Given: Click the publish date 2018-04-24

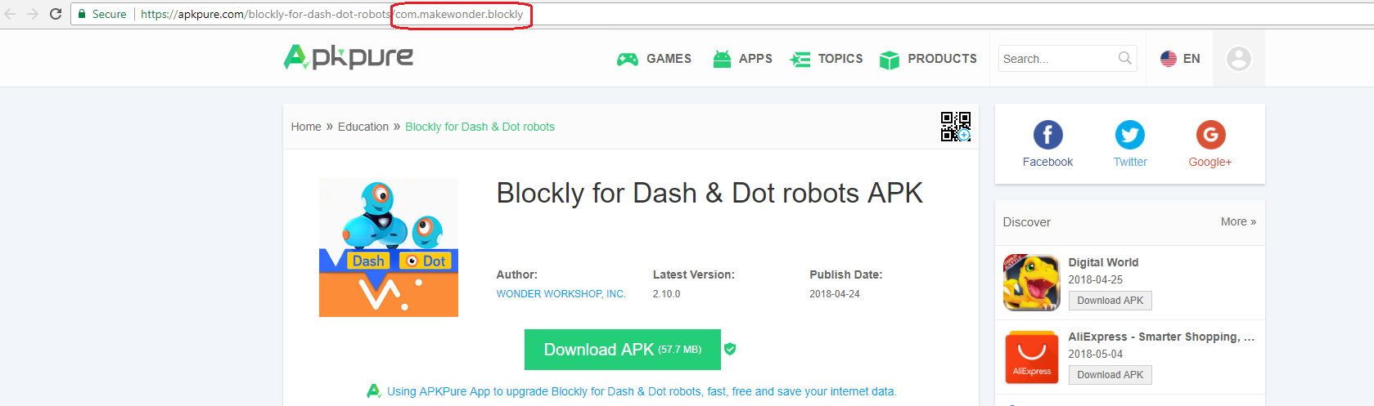Looking at the screenshot, I should tap(835, 294).
